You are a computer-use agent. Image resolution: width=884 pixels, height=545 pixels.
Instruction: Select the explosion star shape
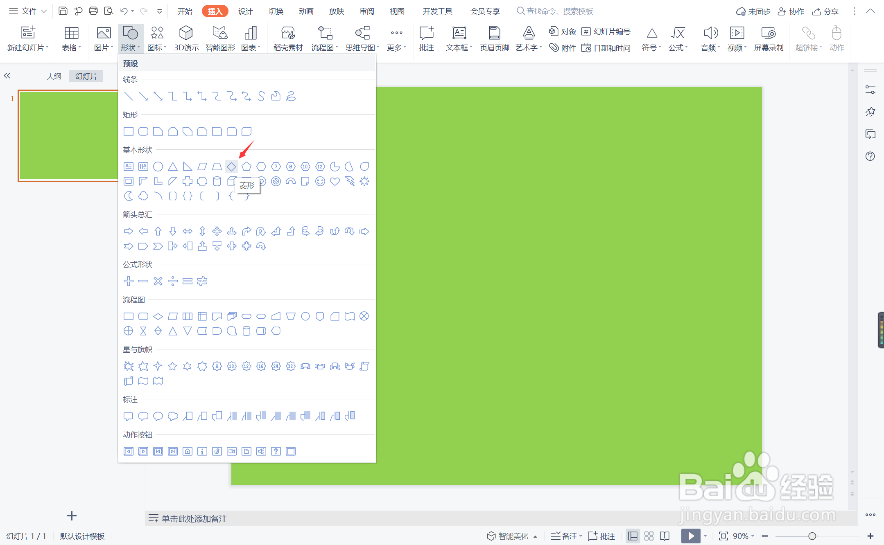129,366
